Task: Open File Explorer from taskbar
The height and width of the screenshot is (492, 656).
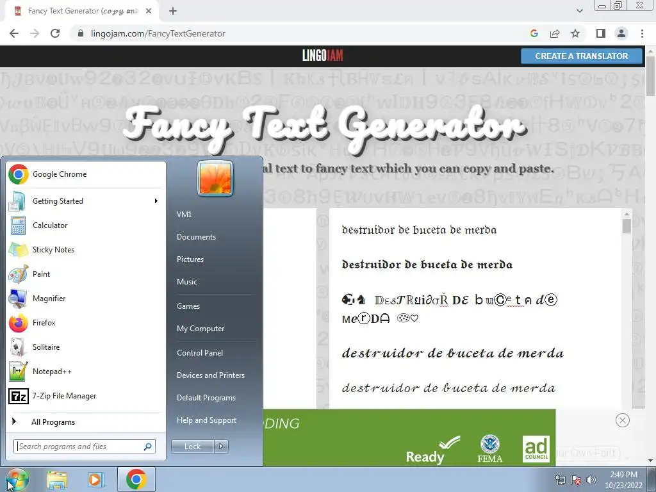Action: pos(57,479)
